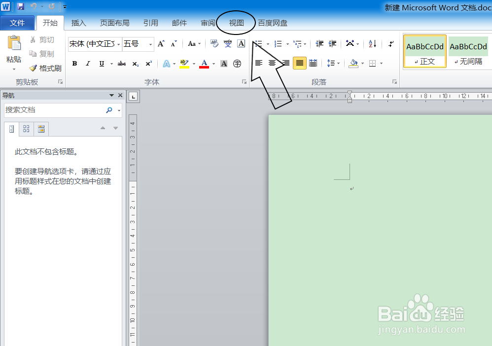Viewport: 492px width, 346px height.
Task: Select the 无间隔 quick style
Action: 467,51
